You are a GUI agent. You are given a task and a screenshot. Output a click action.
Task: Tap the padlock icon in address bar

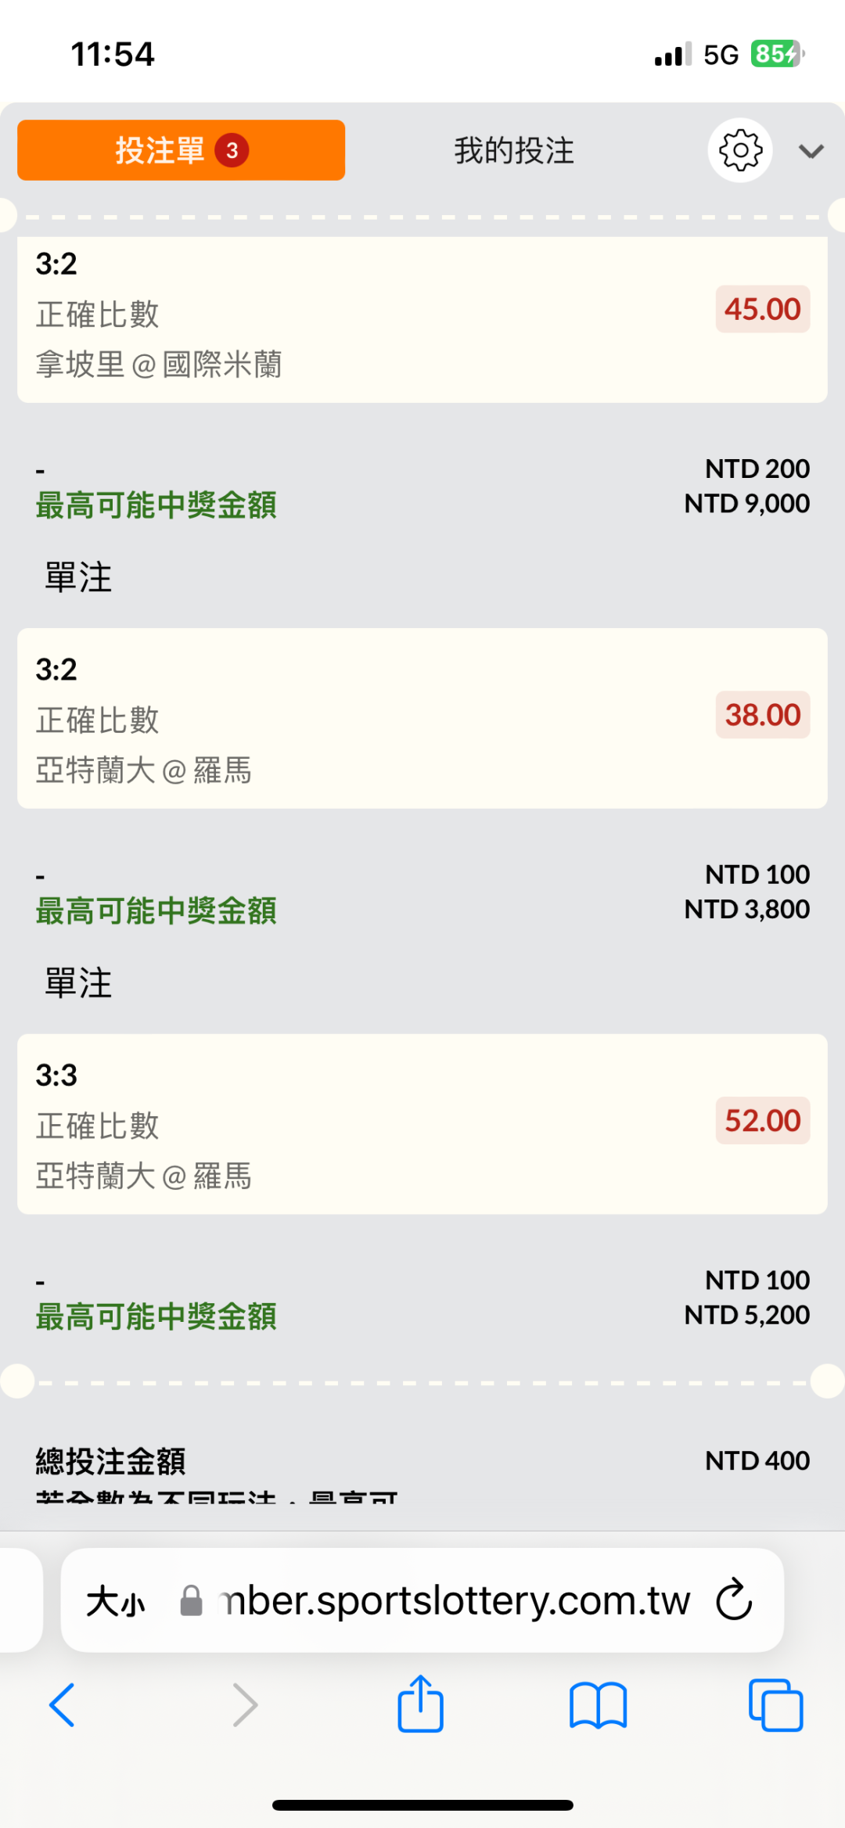191,1600
